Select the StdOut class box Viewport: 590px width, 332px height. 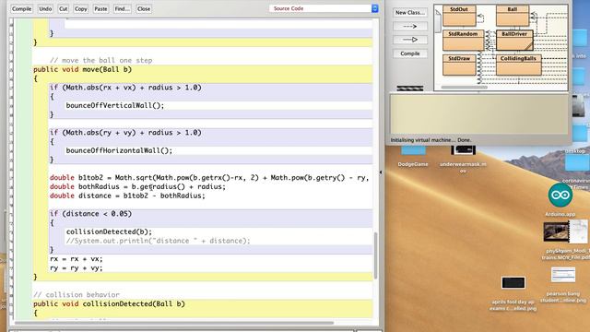click(459, 16)
